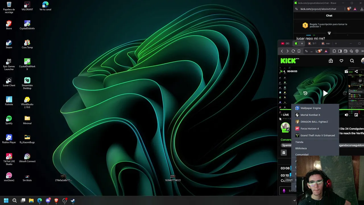Image resolution: width=364 pixels, height=205 pixels.
Task: Select the CrystalDiskInfo desktop icon
Action: coord(27,25)
